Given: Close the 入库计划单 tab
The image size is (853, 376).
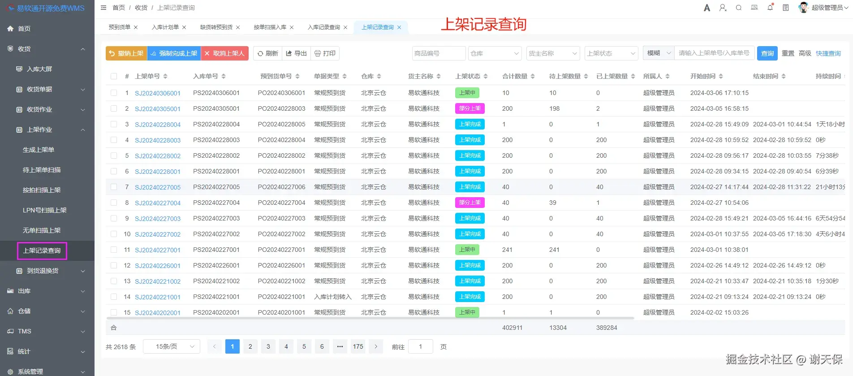Looking at the screenshot, I should (x=184, y=27).
